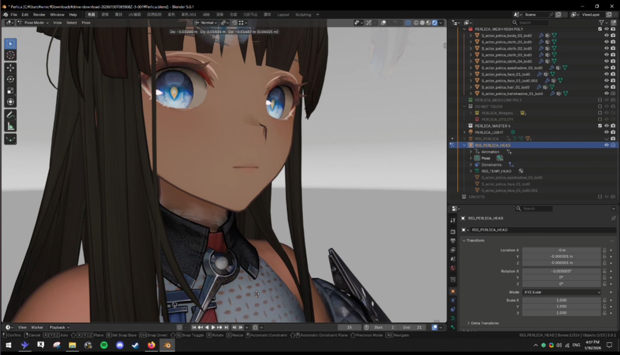Open the Playback popover in the timeline
This screenshot has width=620, height=355.
pos(59,328)
